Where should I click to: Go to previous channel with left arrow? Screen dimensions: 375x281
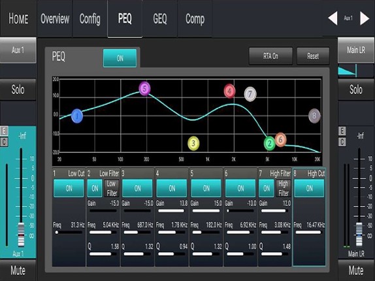point(333,18)
